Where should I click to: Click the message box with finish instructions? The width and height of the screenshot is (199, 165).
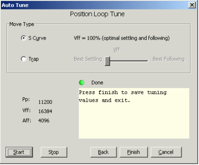click(x=134, y=113)
